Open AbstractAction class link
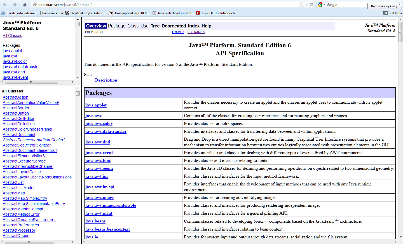403x244 pixels. [15, 97]
